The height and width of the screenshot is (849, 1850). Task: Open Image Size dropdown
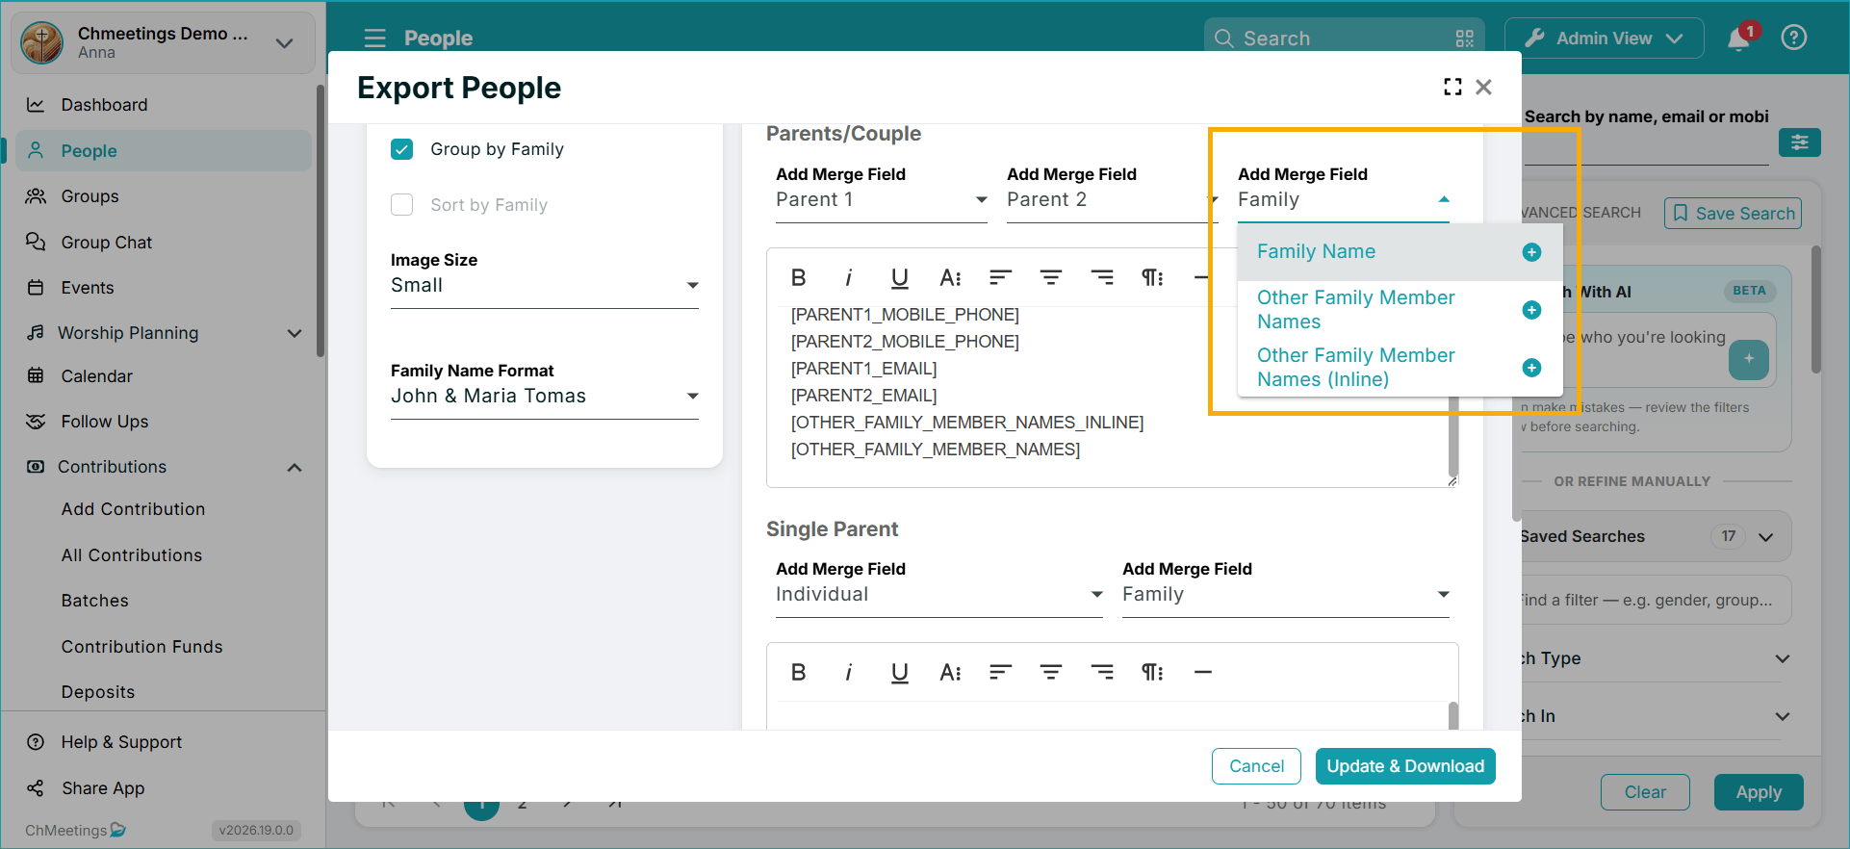545,286
